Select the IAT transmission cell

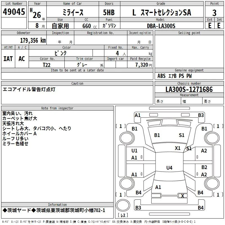(x=8, y=59)
